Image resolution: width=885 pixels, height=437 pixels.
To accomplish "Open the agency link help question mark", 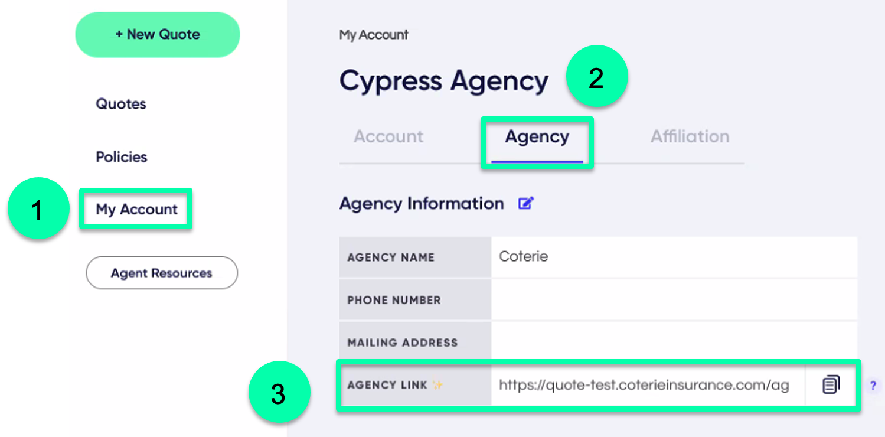I will pos(873,386).
